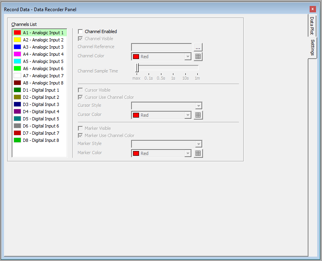Open the Cursor Style dropdown
Screen dimensions: 322x261
pyautogui.click(x=199, y=106)
